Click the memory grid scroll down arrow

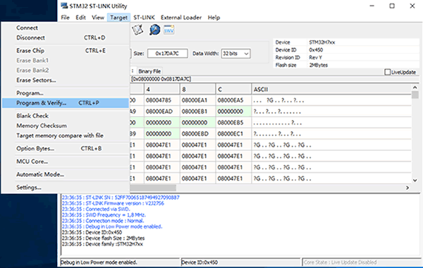coord(415,181)
